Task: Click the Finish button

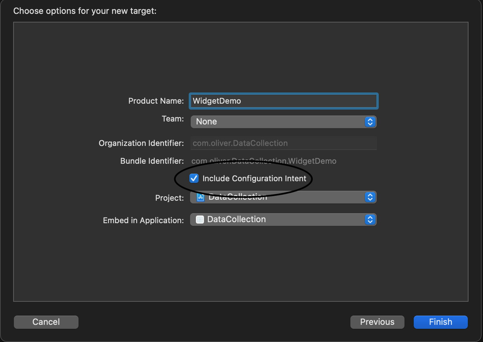Action: coord(440,322)
